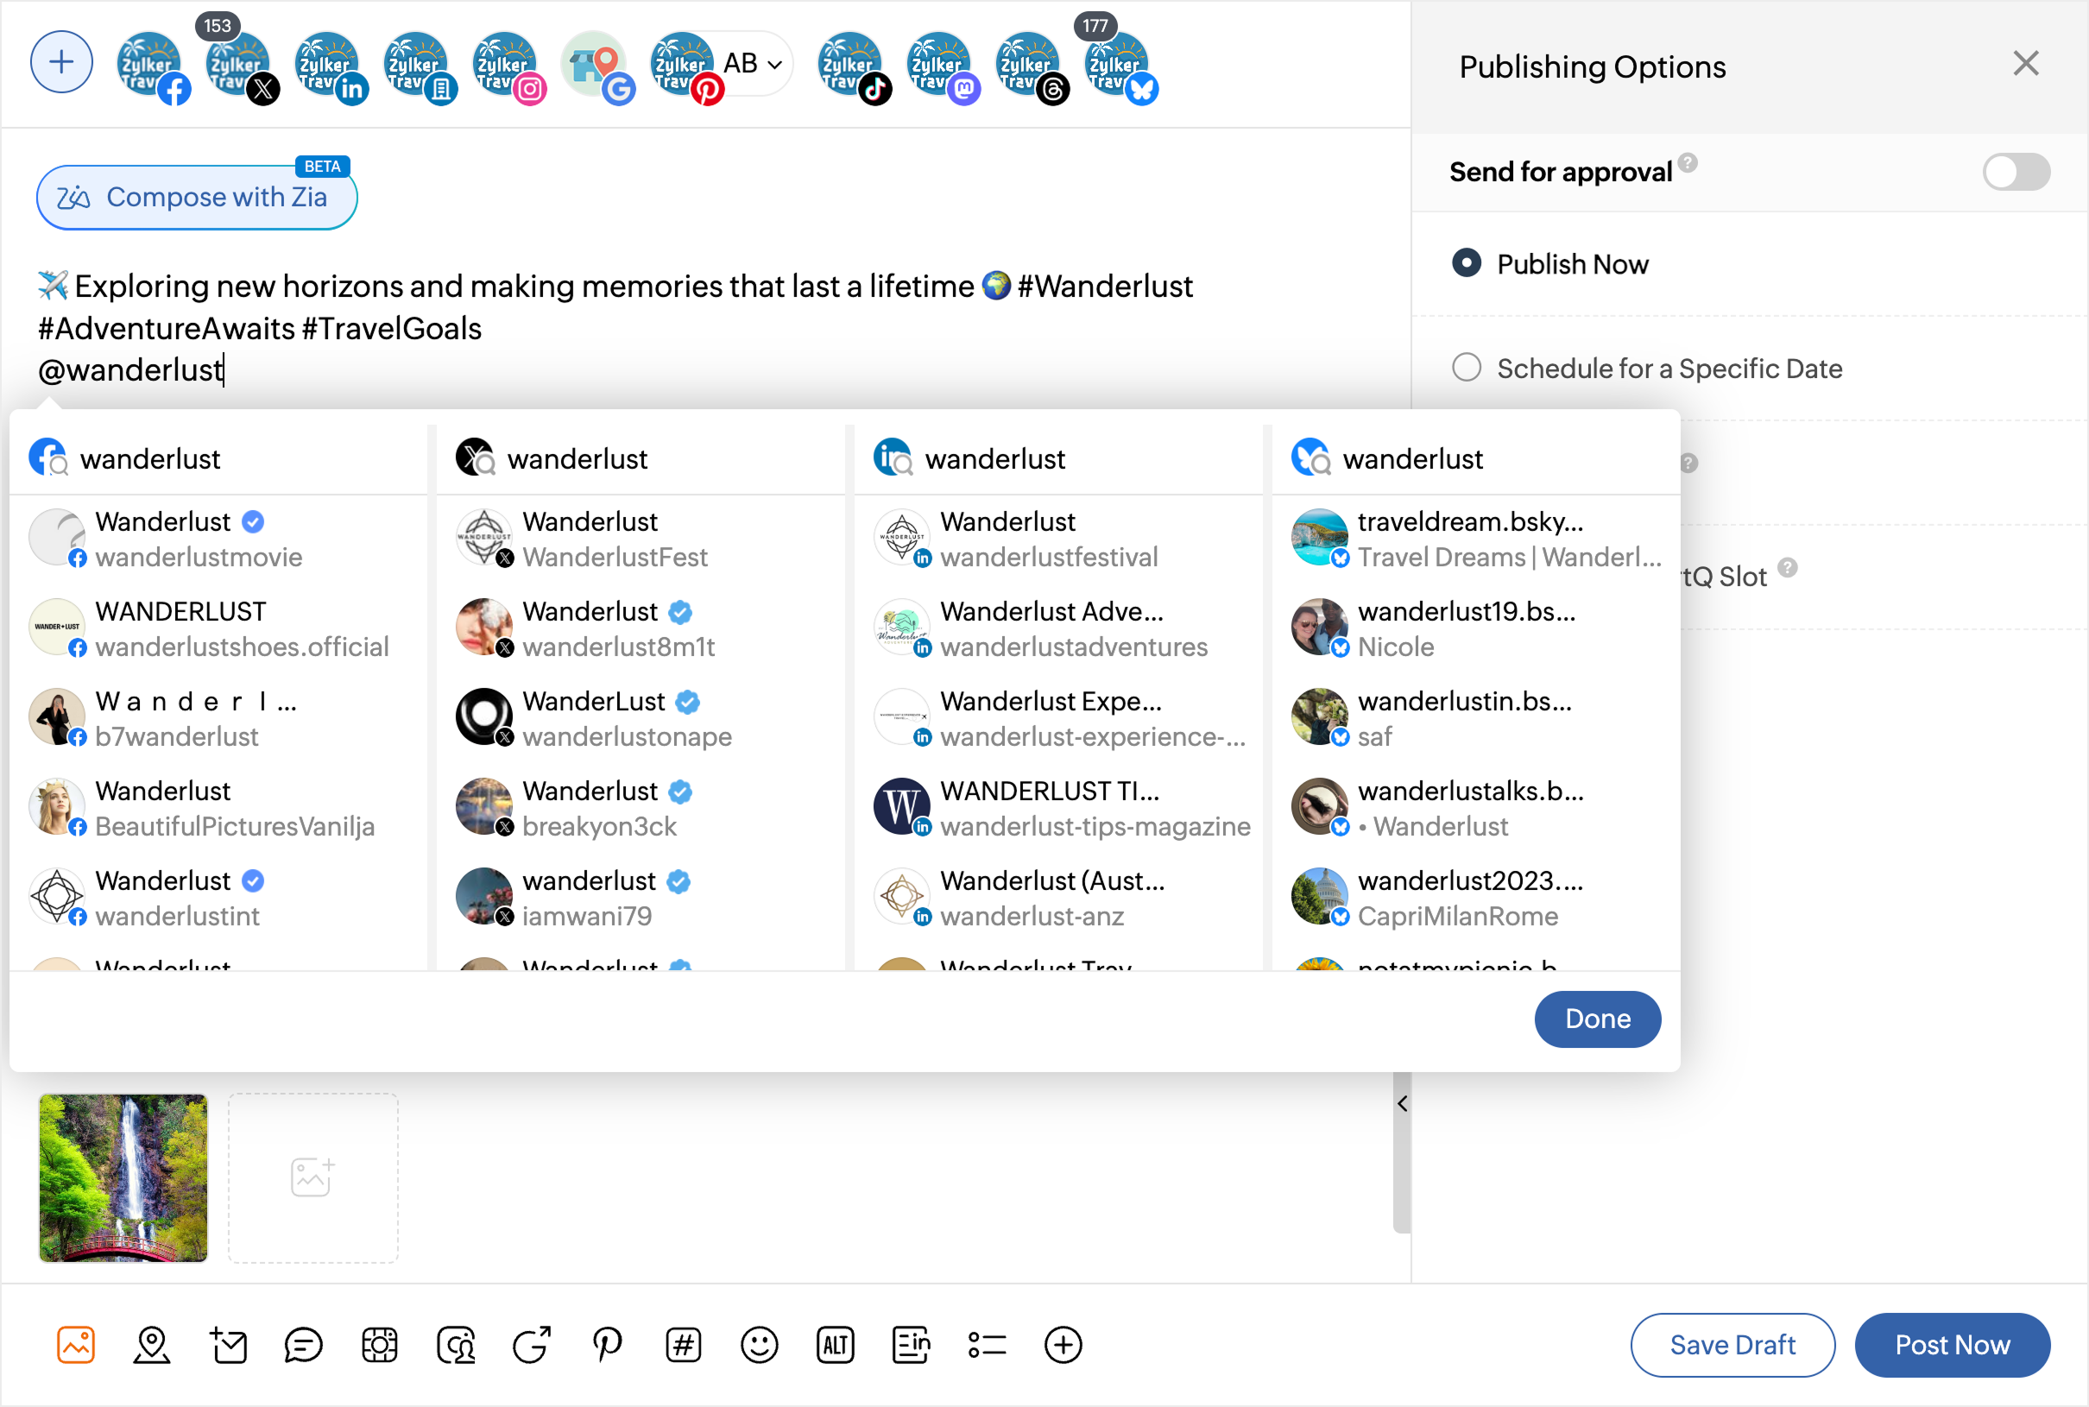The width and height of the screenshot is (2089, 1407).
Task: Open the emoji picker icon
Action: point(759,1344)
